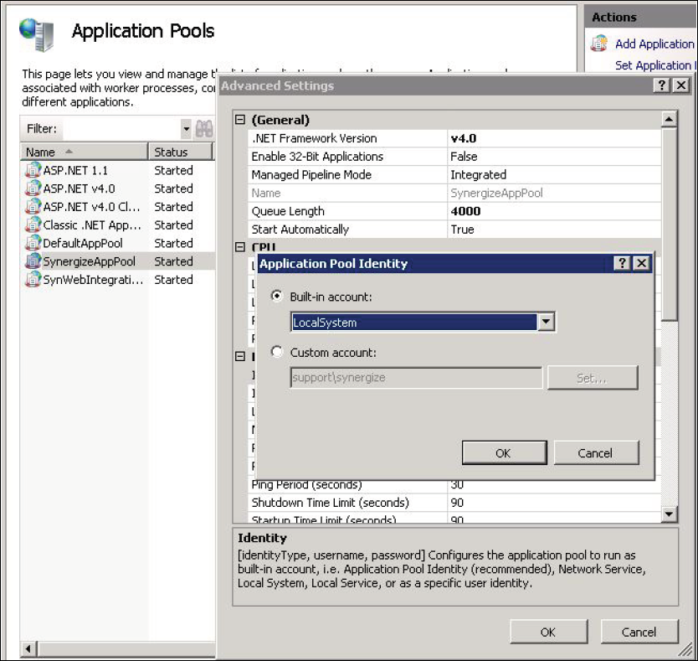Select the Built-in account radio button
This screenshot has height=661, width=698.
click(276, 296)
